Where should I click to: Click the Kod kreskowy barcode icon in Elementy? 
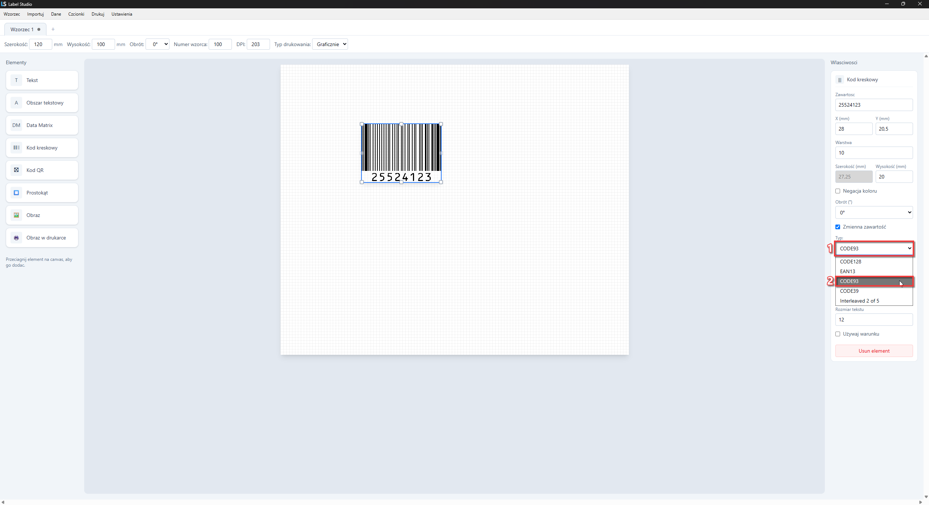(16, 148)
